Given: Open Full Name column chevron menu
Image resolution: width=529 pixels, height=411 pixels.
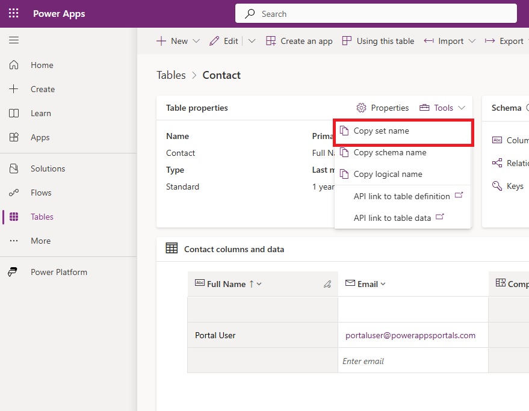Looking at the screenshot, I should [259, 284].
